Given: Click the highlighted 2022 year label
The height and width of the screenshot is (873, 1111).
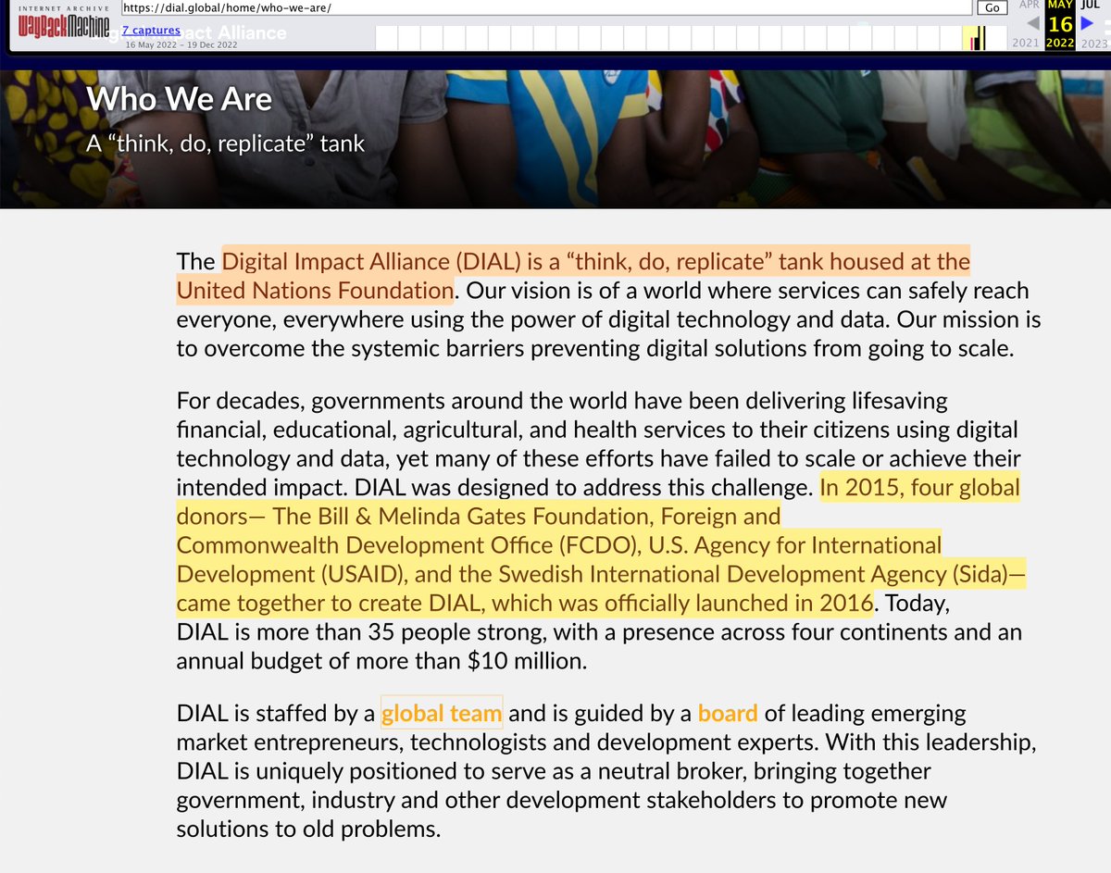Looking at the screenshot, I should point(1059,44).
